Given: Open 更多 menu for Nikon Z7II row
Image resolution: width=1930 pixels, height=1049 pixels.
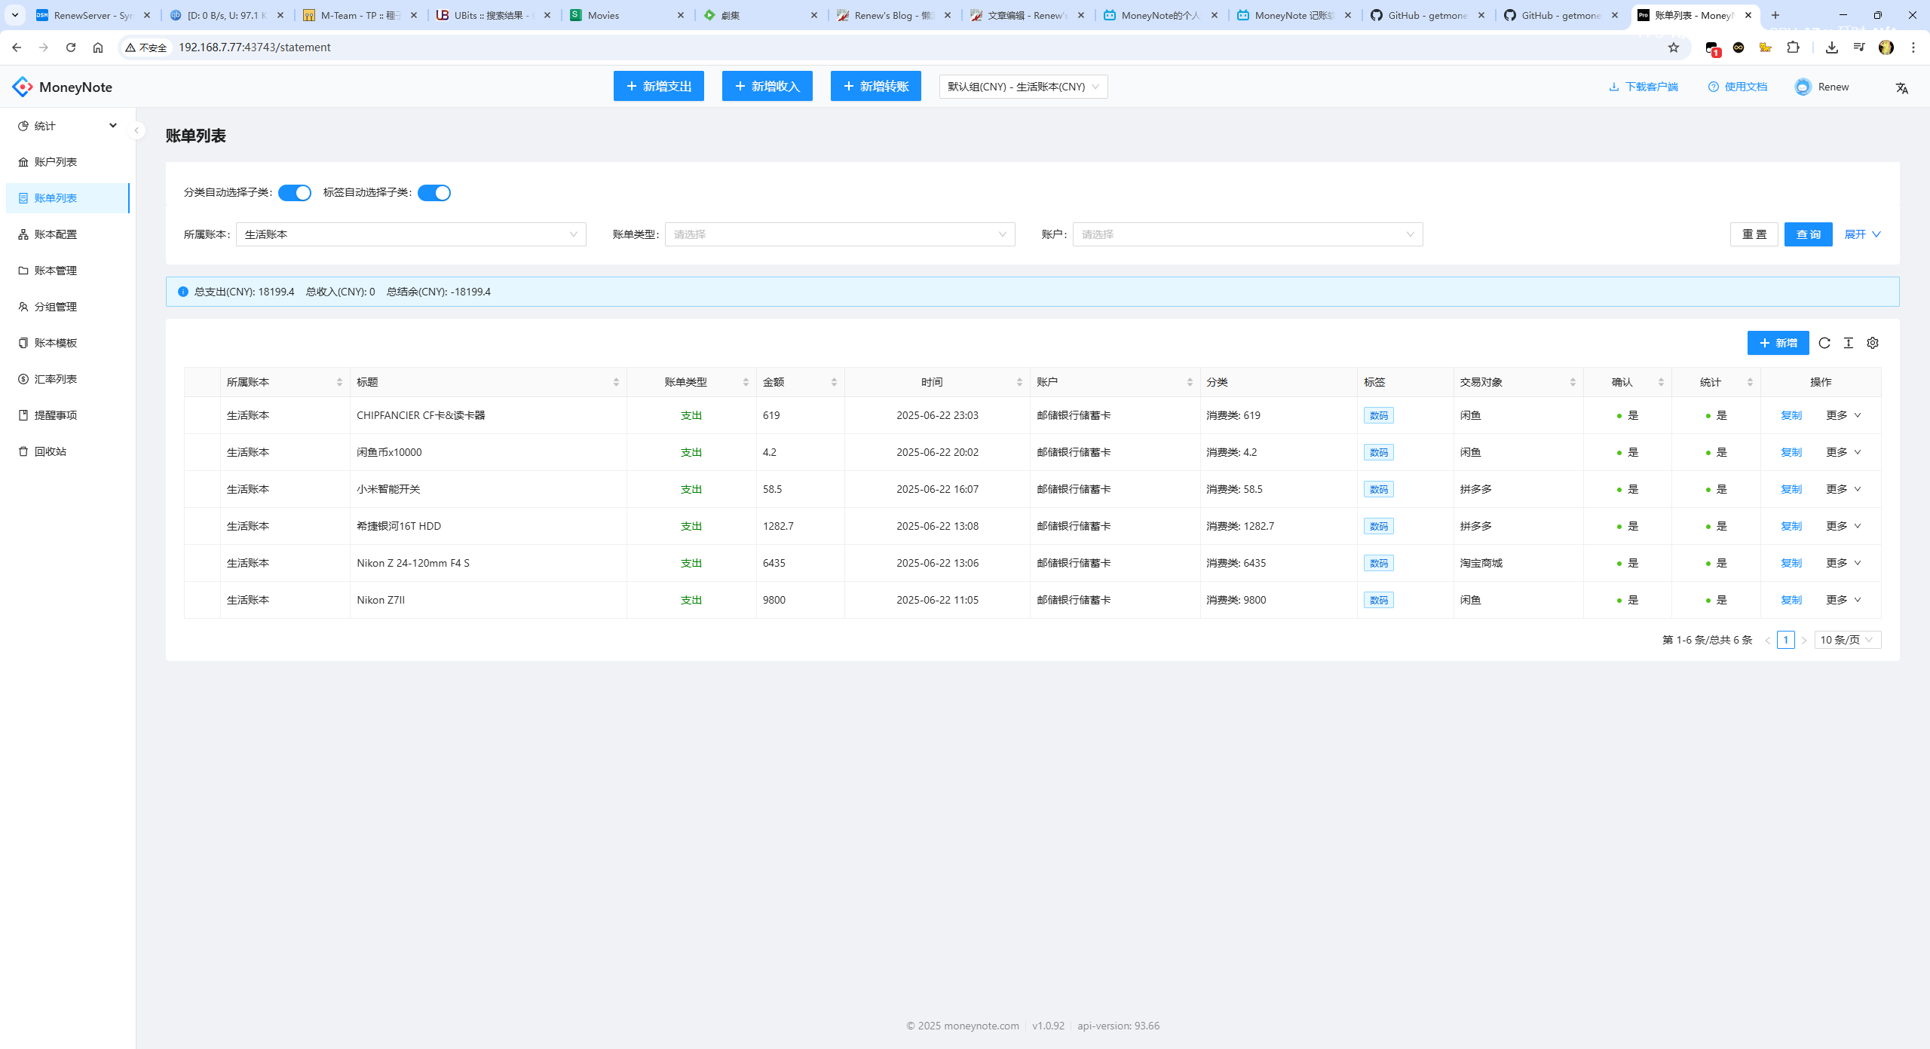Looking at the screenshot, I should [x=1843, y=600].
